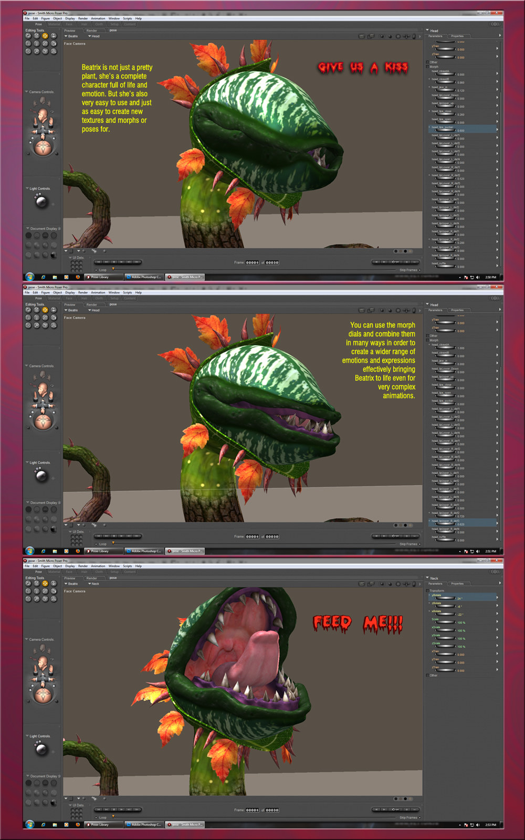Image resolution: width=525 pixels, height=840 pixels.
Task: Switch to the Render tab in top window
Action: pos(92,30)
